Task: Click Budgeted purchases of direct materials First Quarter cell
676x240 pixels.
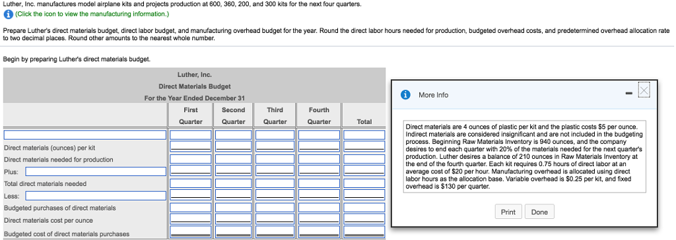Action: [191, 208]
